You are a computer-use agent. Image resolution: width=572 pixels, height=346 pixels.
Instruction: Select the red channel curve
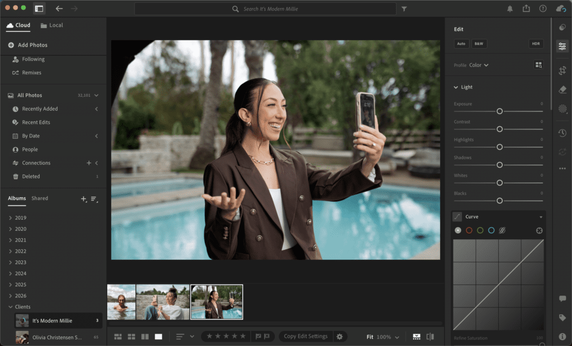(469, 230)
